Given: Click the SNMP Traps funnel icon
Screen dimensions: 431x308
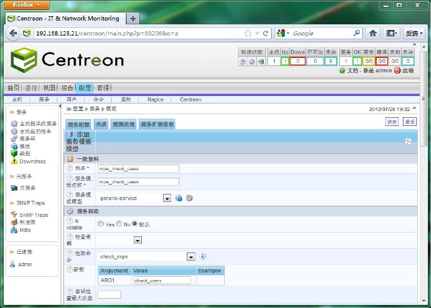Looking at the screenshot, I should tap(14, 214).
